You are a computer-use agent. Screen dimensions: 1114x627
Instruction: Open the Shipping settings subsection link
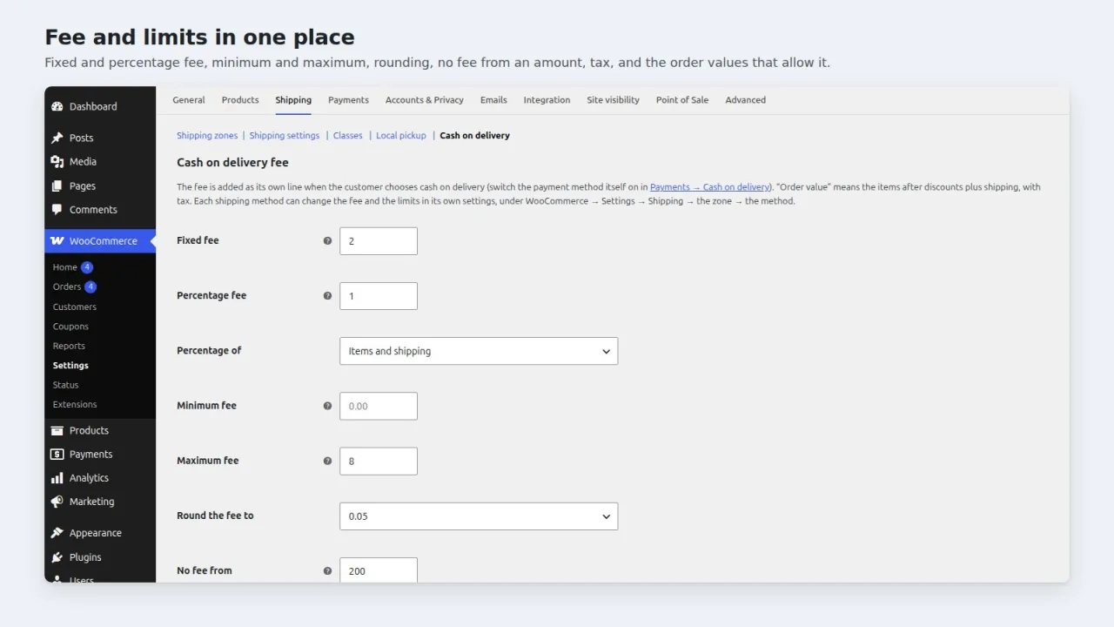(285, 136)
